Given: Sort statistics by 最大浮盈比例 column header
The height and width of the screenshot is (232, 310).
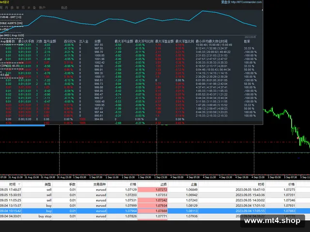Looking at the screenshot, I should coord(185,42).
